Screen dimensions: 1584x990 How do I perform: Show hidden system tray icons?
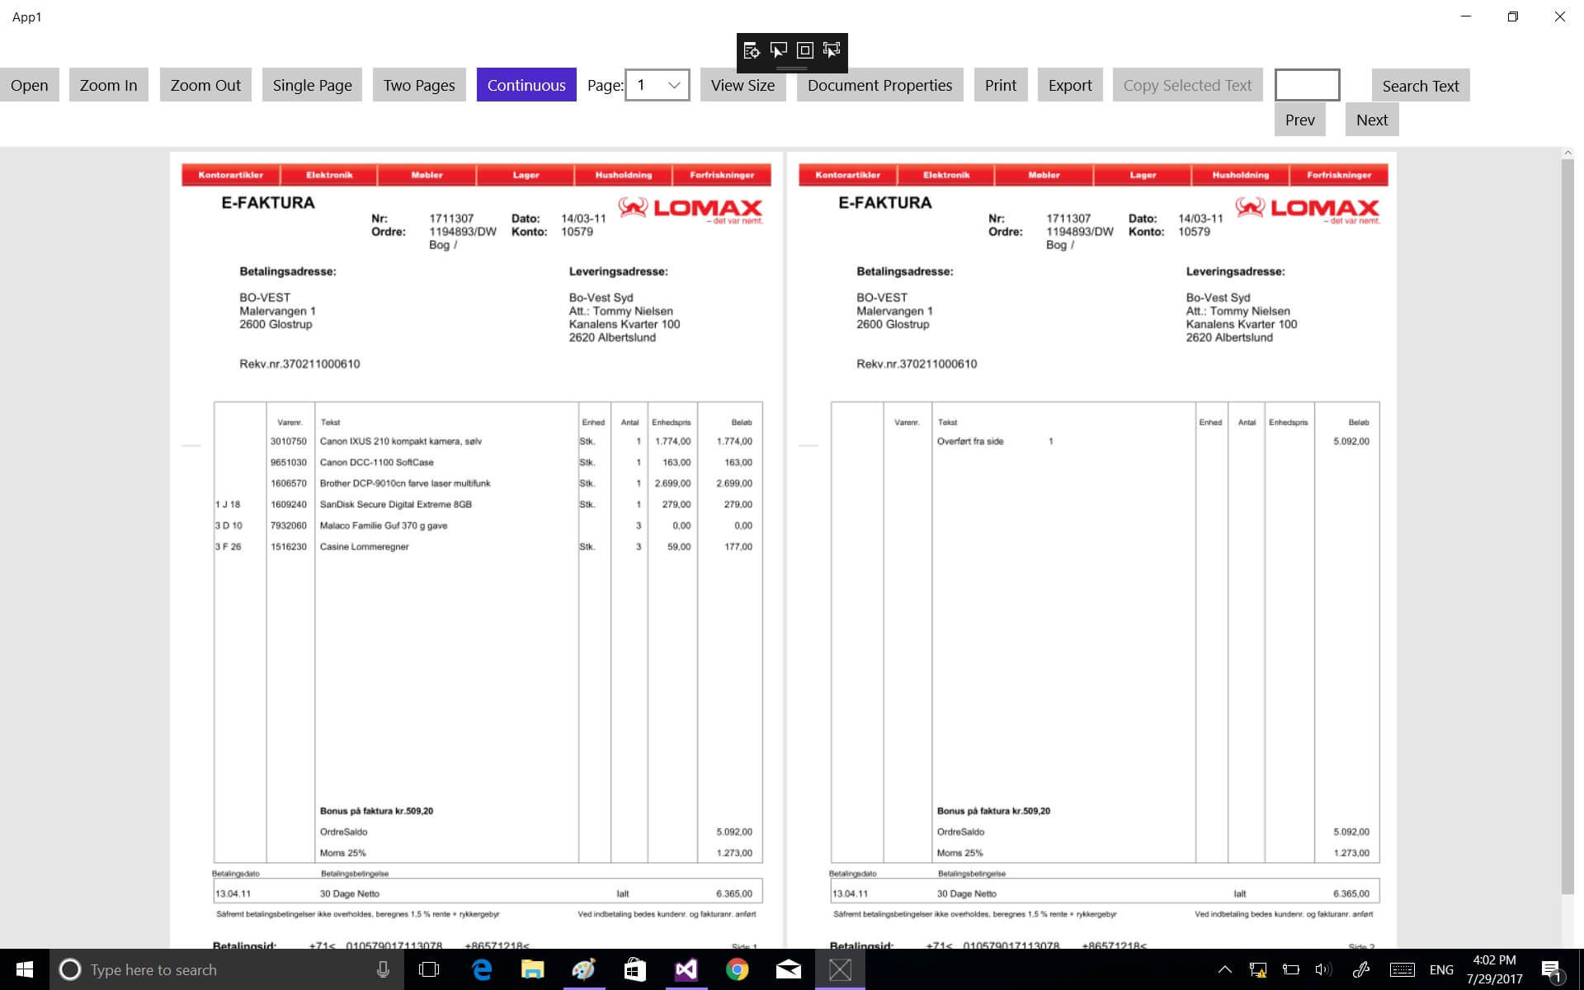(x=1224, y=969)
